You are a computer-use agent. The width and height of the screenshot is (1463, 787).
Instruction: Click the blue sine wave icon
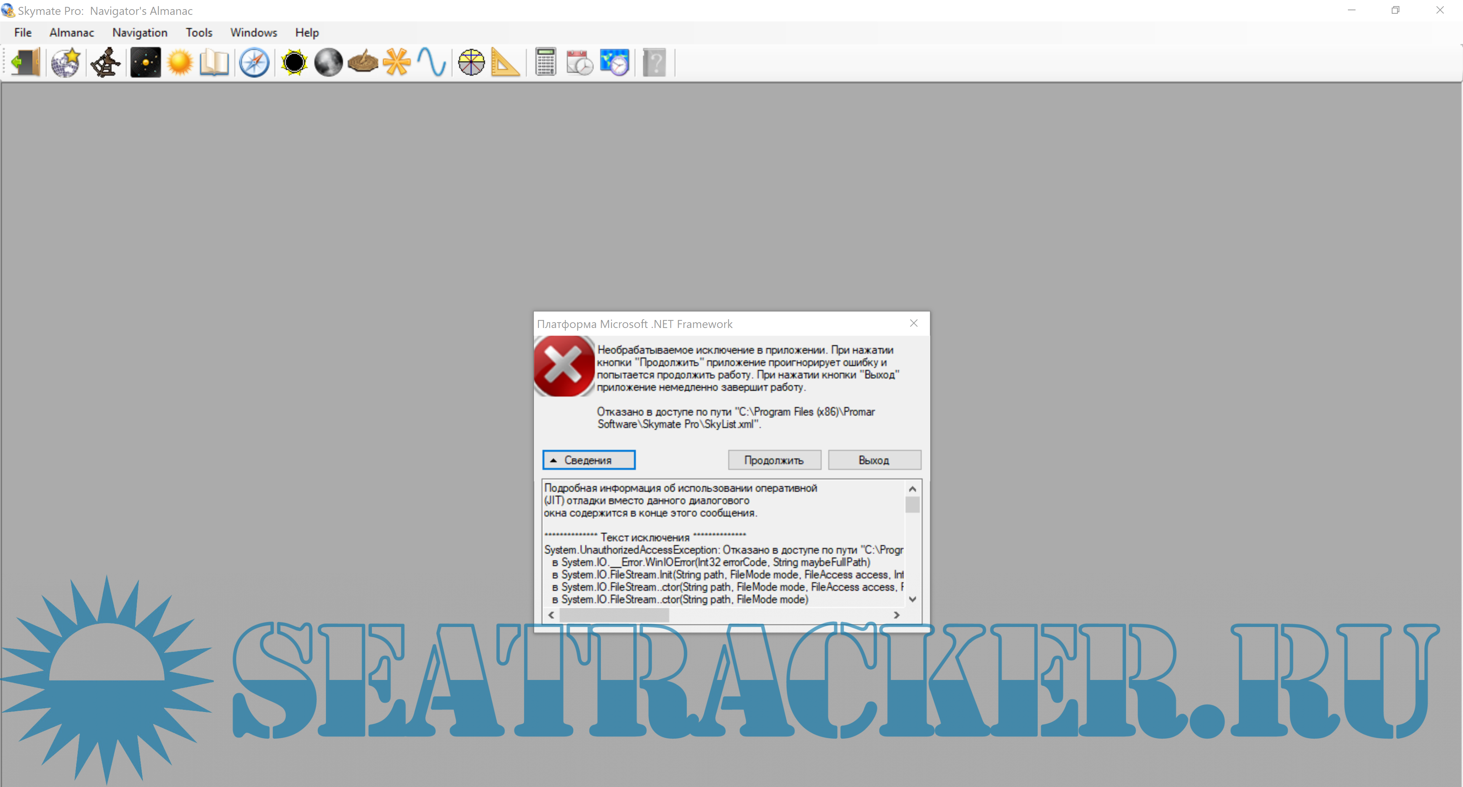[432, 62]
